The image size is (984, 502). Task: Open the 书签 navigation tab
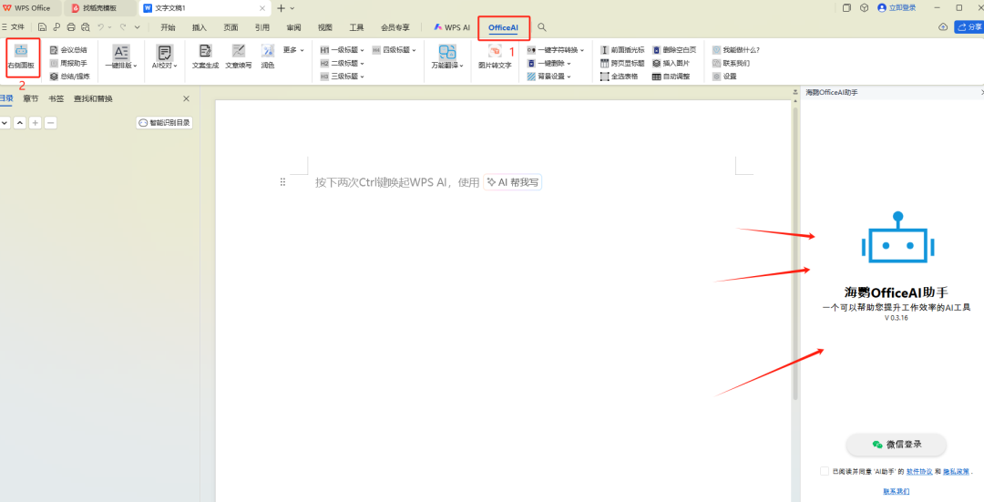click(56, 98)
